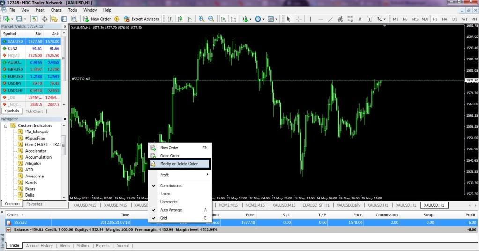Switch to bar chart display icon
The height and width of the screenshot is (251, 479).
(170, 19)
